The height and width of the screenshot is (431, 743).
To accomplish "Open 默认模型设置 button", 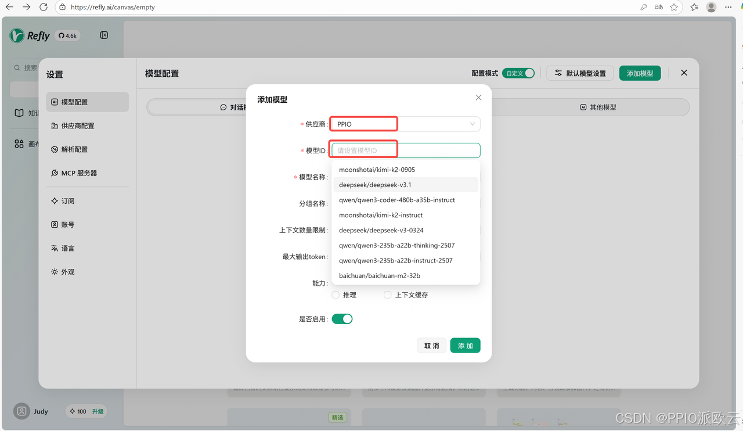I will [580, 73].
